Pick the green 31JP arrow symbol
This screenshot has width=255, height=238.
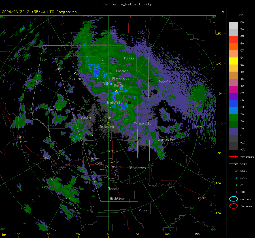[233, 185]
